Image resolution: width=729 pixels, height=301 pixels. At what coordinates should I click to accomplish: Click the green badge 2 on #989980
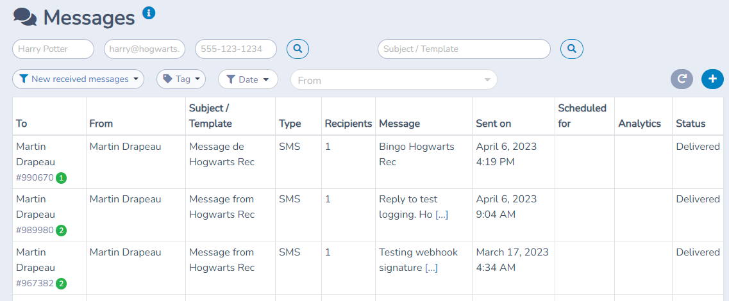(x=61, y=231)
